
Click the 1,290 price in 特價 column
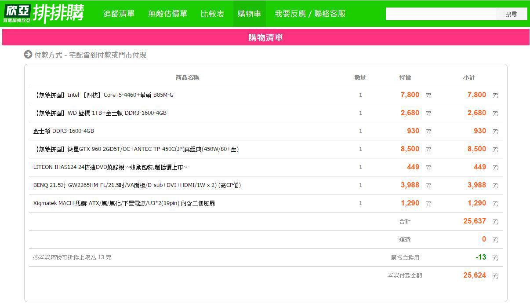(x=410, y=203)
